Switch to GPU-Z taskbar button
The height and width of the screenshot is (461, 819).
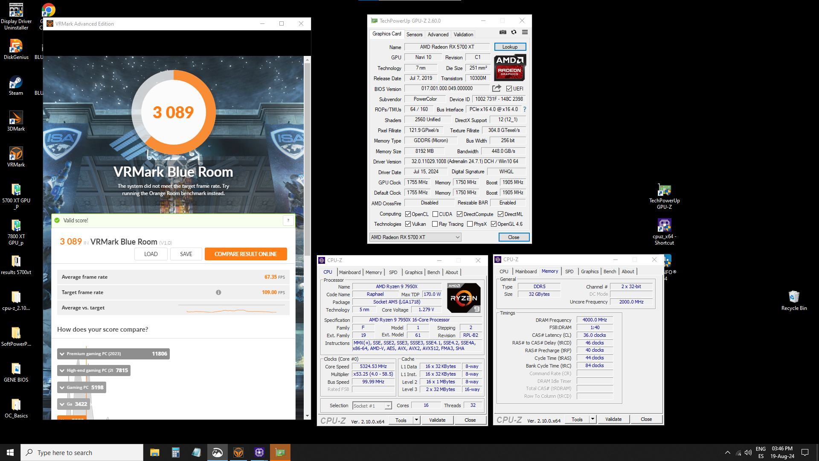tap(280, 452)
